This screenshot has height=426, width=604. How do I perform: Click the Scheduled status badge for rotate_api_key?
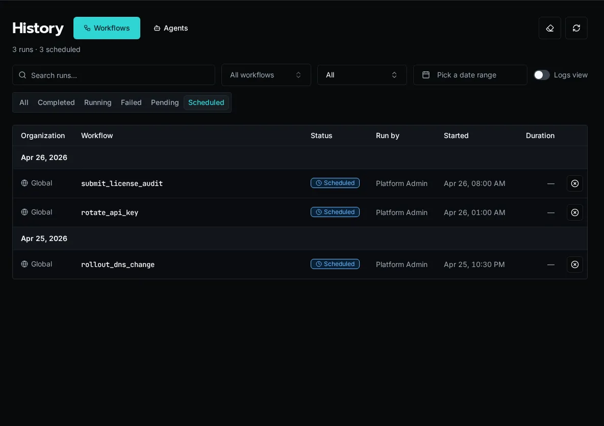click(335, 212)
